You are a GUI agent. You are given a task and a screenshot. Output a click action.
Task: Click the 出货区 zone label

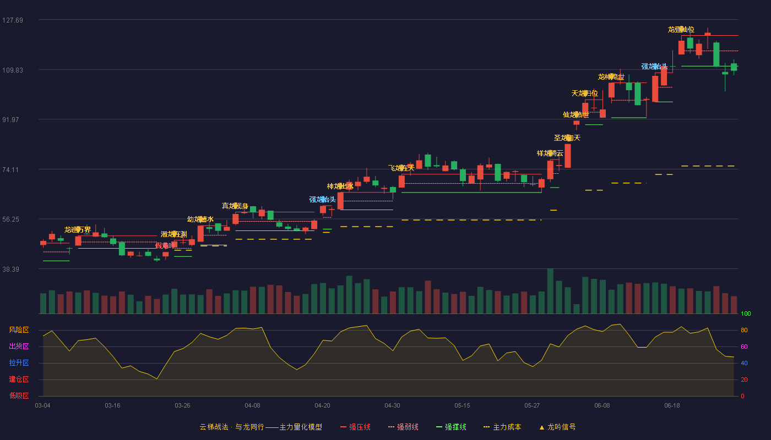point(19,346)
